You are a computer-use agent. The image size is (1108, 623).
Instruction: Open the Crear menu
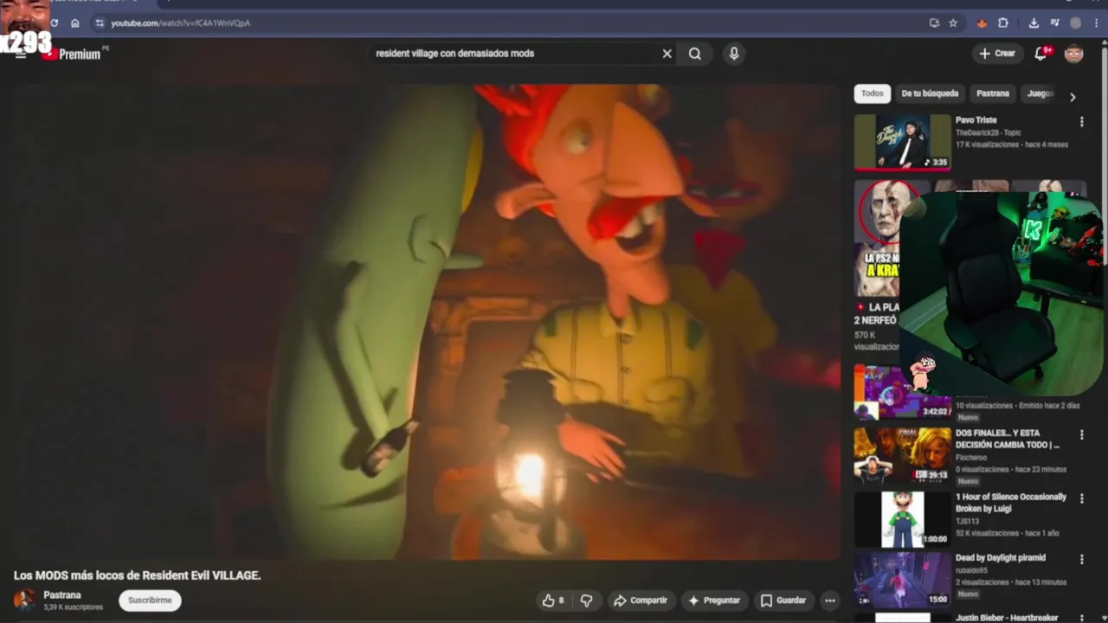pyautogui.click(x=996, y=54)
